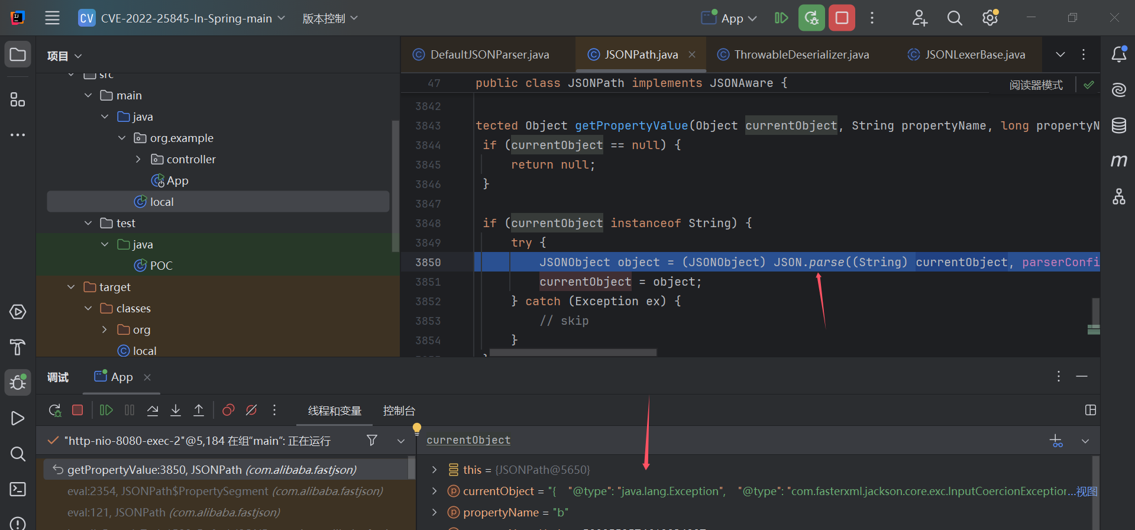Expand 'this' variable node
The width and height of the screenshot is (1135, 530).
[x=435, y=470]
